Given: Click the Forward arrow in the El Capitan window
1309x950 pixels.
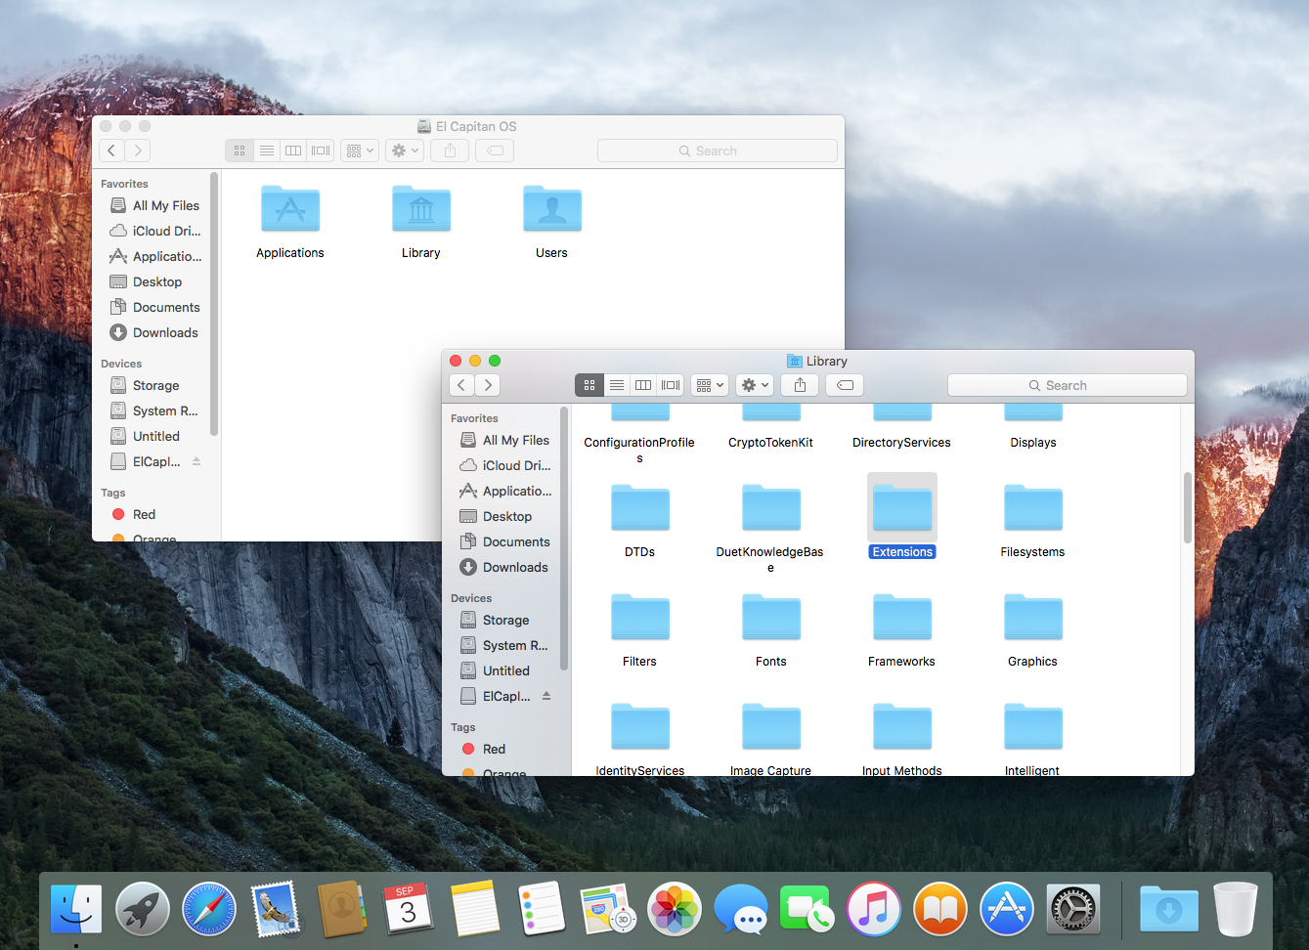Looking at the screenshot, I should (x=136, y=151).
